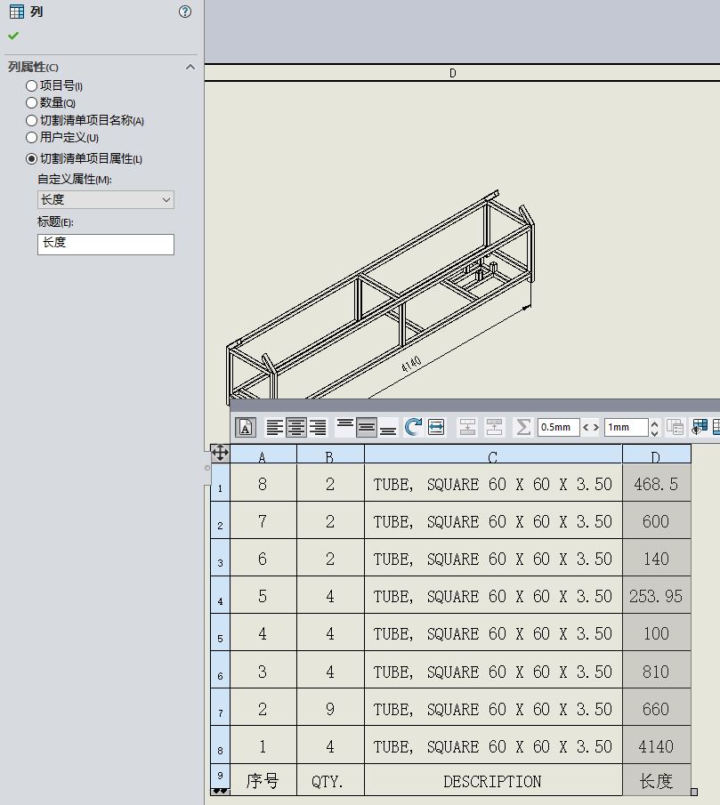
Task: Click the table move handle icon
Action: [x=220, y=453]
